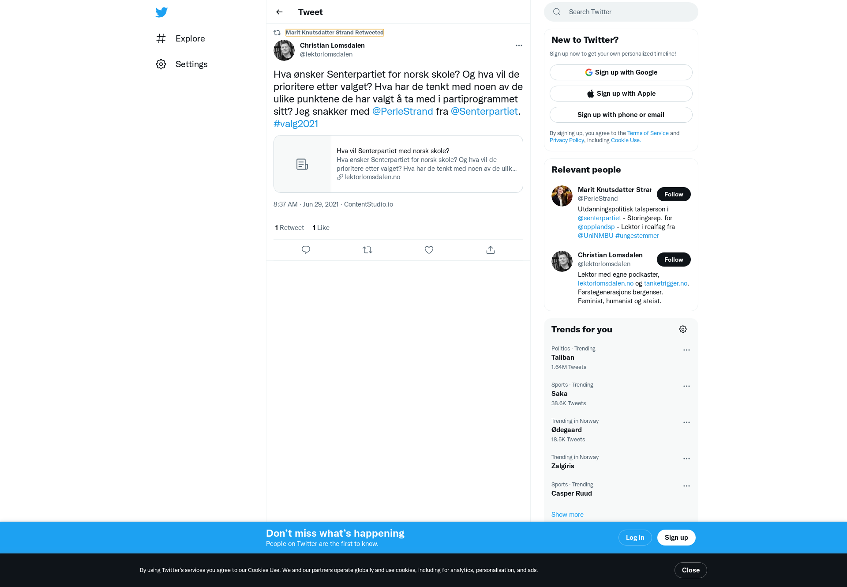The image size is (847, 587).
Task: Click the Twitter bird logo
Action: (x=161, y=12)
